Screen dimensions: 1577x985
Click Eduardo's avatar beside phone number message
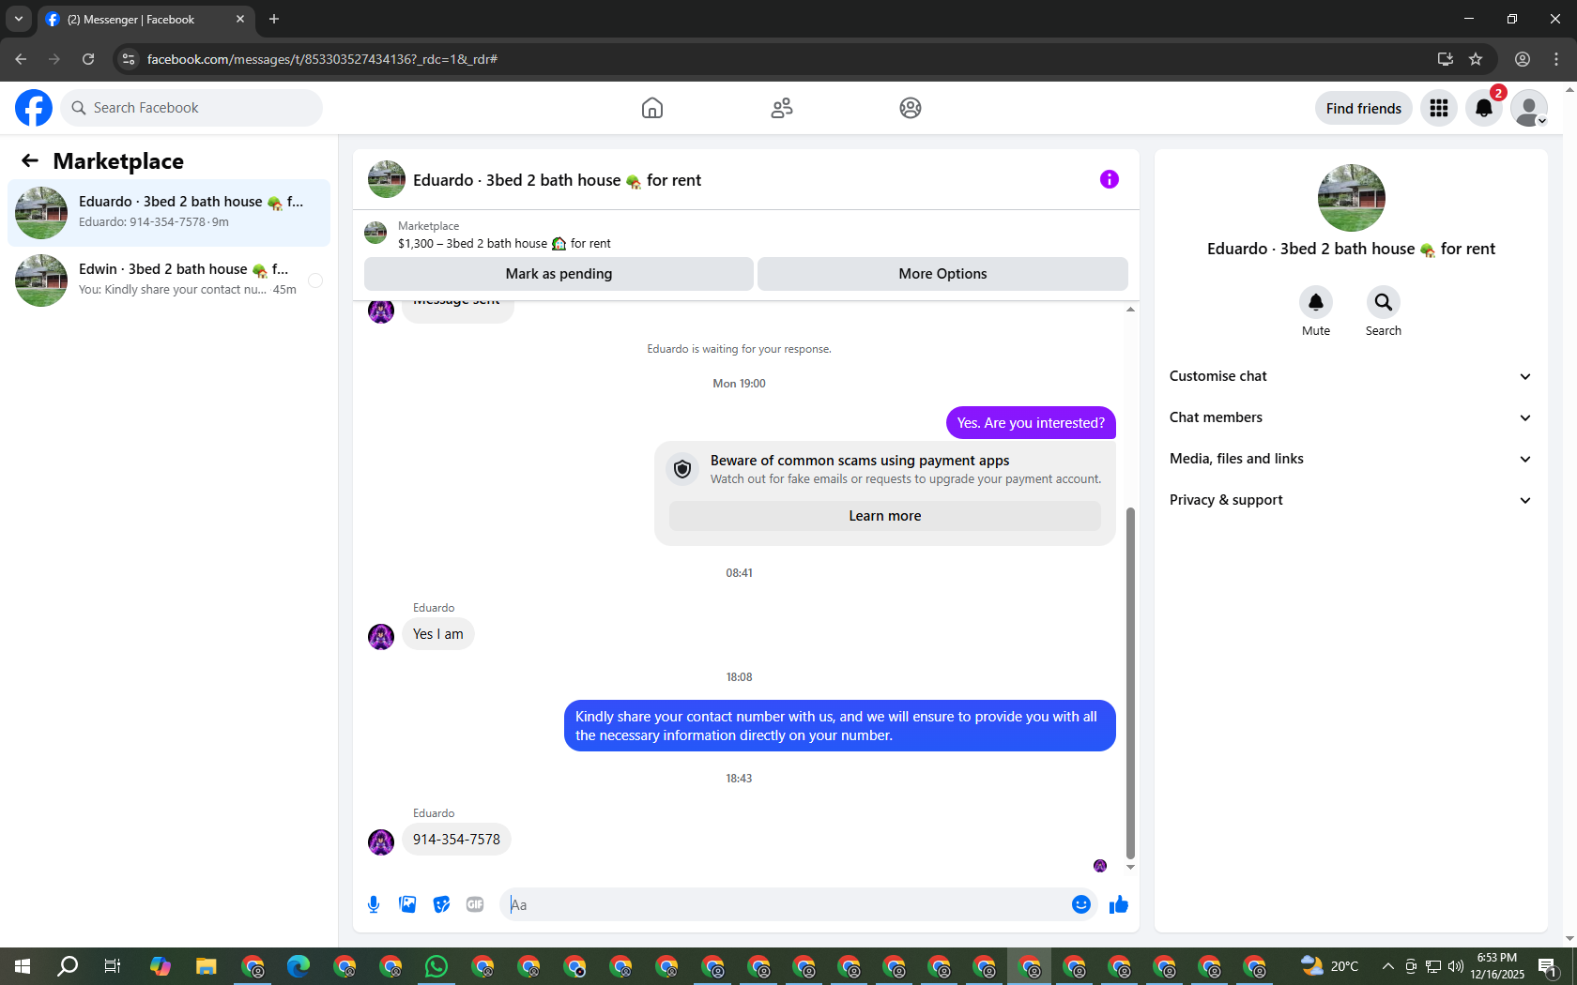point(381,842)
